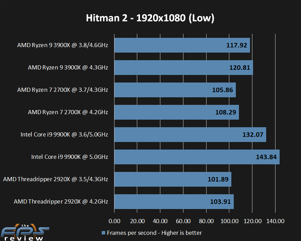This screenshot has height=241, width=301.
Task: Select the 103.91 data value
Action: click(220, 201)
